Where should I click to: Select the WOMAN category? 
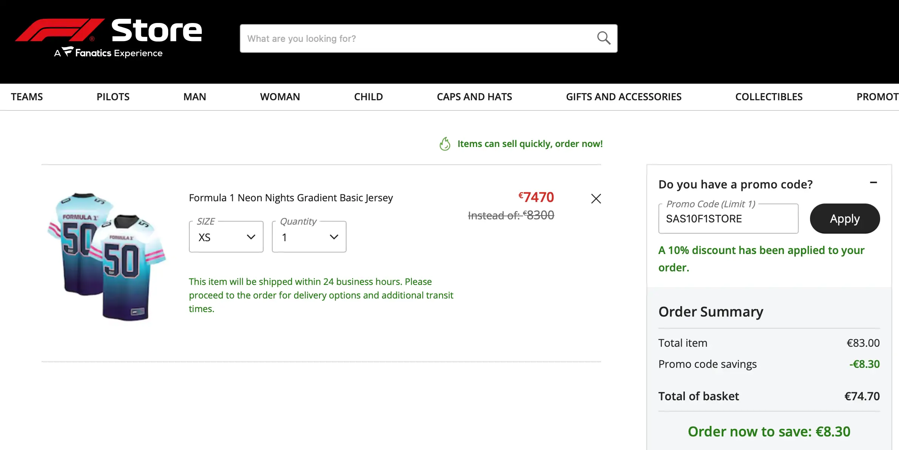pos(280,97)
